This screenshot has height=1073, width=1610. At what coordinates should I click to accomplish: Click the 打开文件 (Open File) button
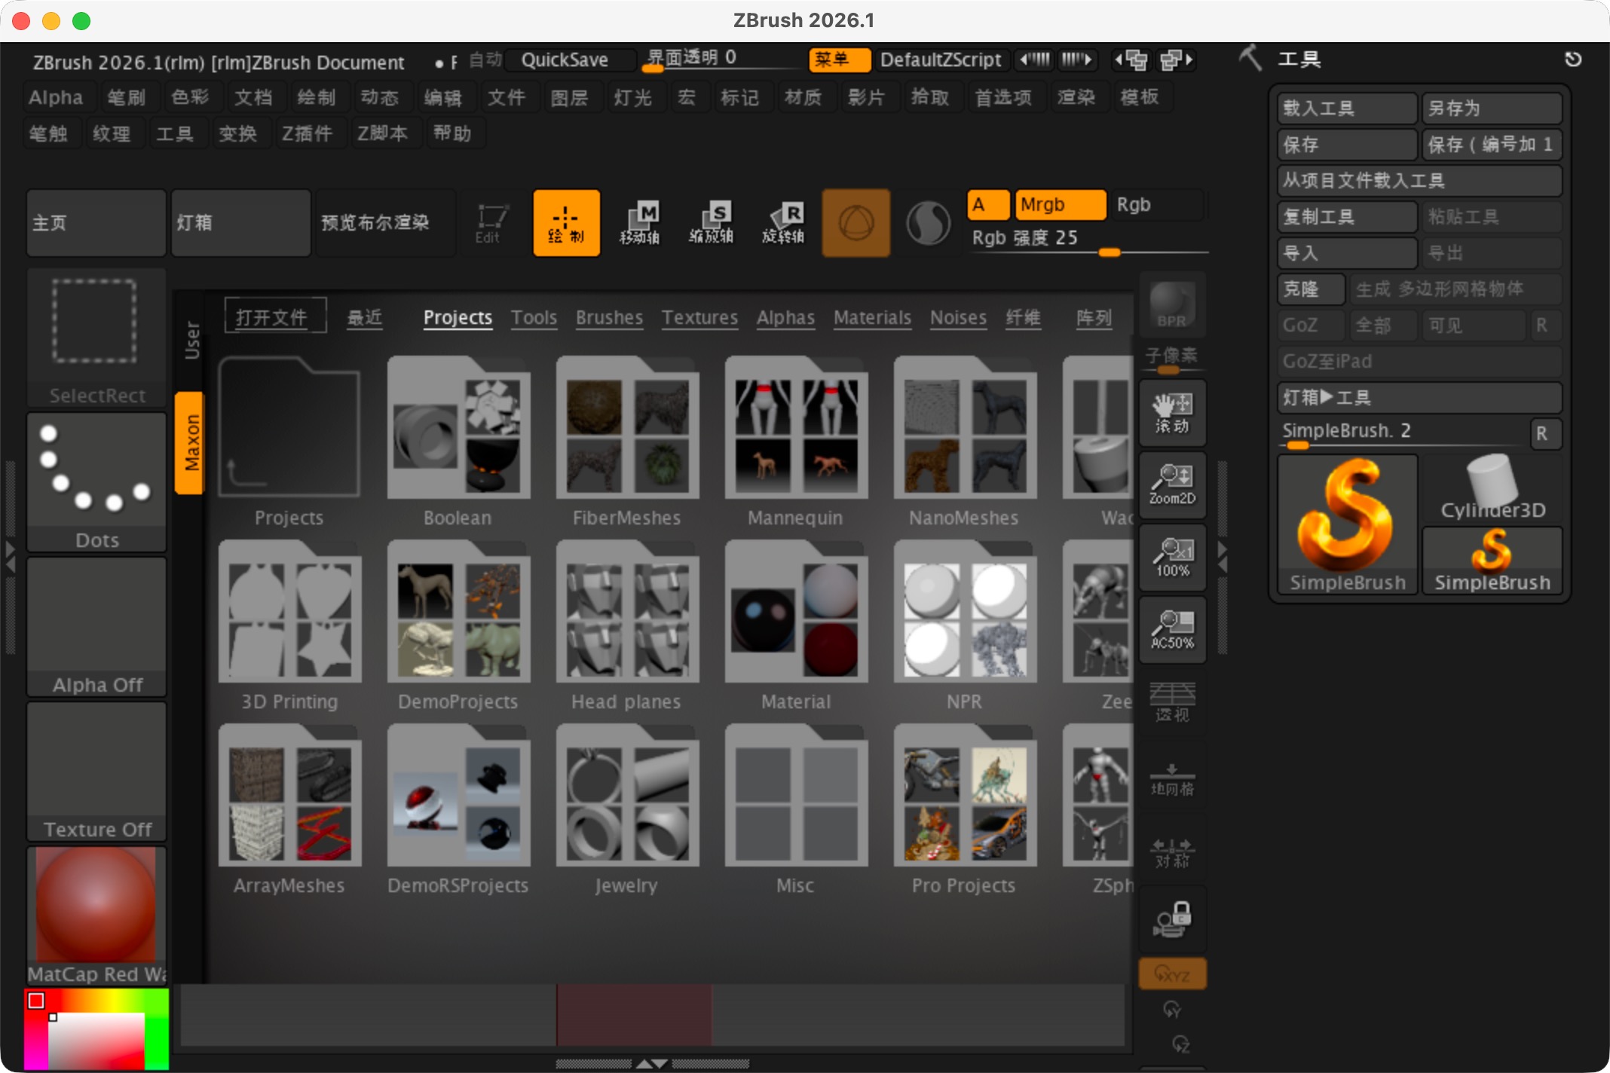click(274, 315)
